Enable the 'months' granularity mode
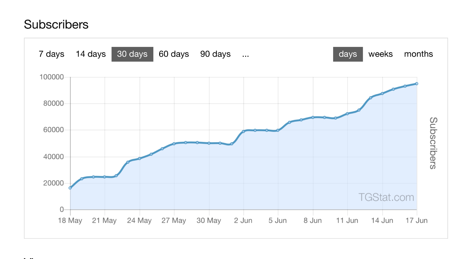Viewport: 472px width, 259px height. 418,54
